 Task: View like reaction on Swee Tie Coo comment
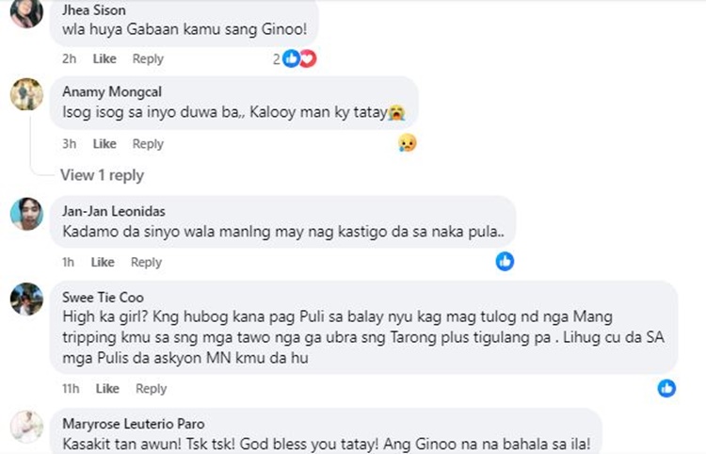(x=666, y=388)
